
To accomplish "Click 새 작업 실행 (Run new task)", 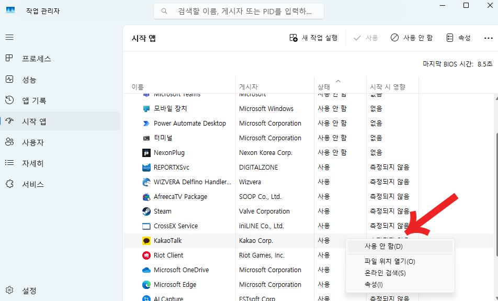I will [313, 38].
